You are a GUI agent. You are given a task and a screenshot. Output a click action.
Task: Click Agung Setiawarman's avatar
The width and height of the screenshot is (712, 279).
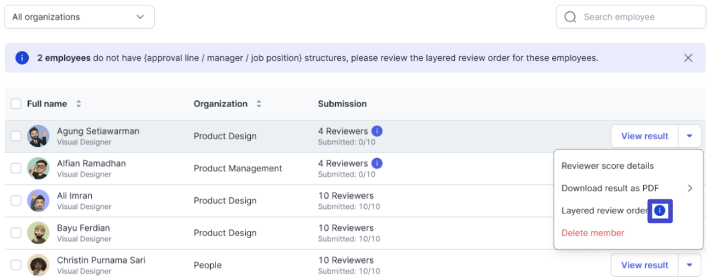pyautogui.click(x=38, y=136)
